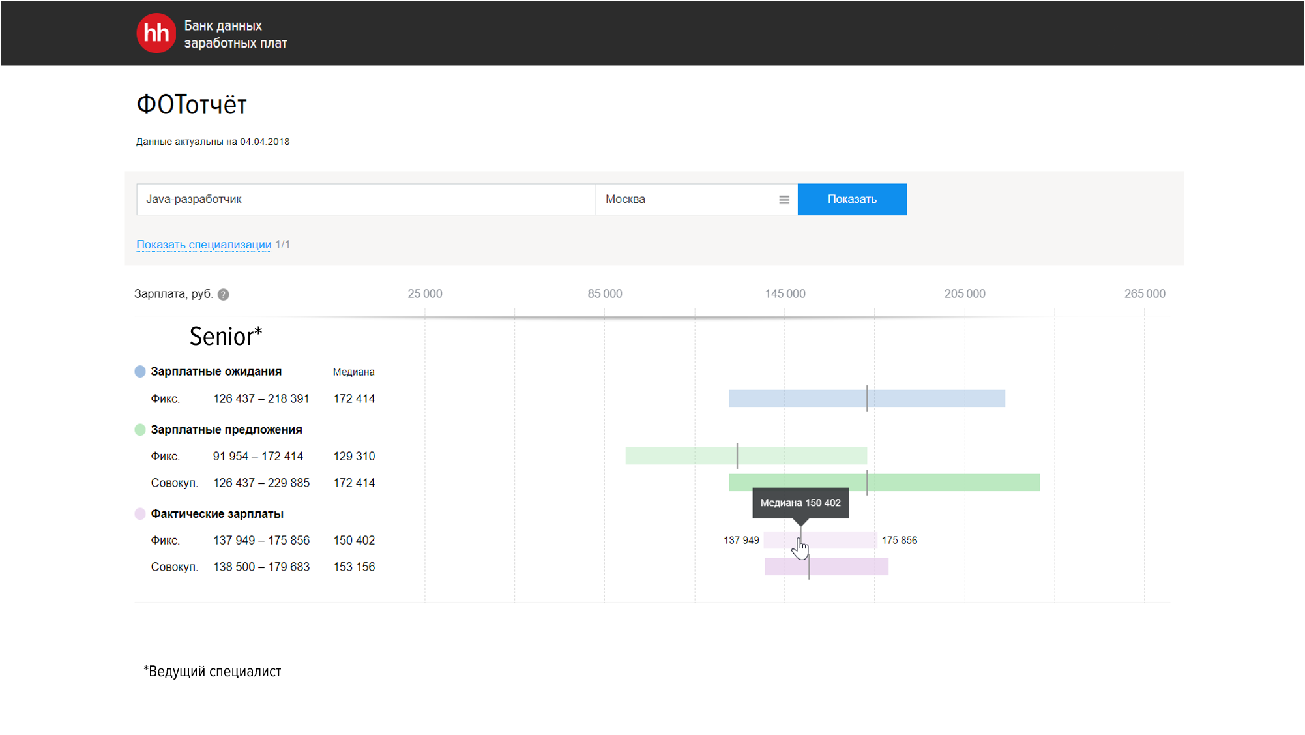The width and height of the screenshot is (1305, 735).
Task: Click the 145 000 axis label
Action: point(785,294)
